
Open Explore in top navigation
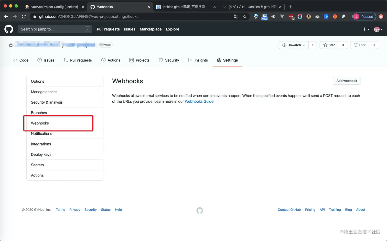click(x=173, y=29)
